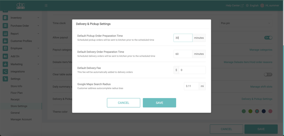The image size is (284, 136).
Task: Click the Hi, summer account label
Action: click(272, 6)
